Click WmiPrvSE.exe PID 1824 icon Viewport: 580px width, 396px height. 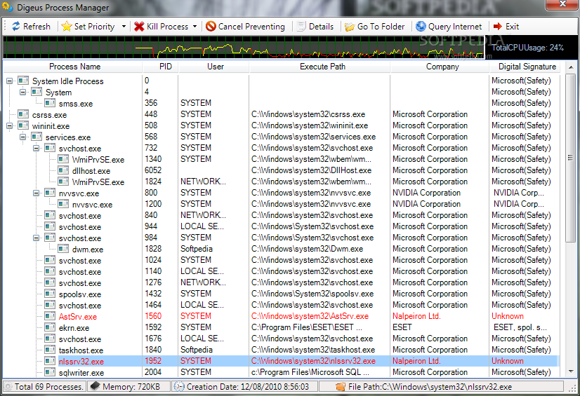coord(63,182)
